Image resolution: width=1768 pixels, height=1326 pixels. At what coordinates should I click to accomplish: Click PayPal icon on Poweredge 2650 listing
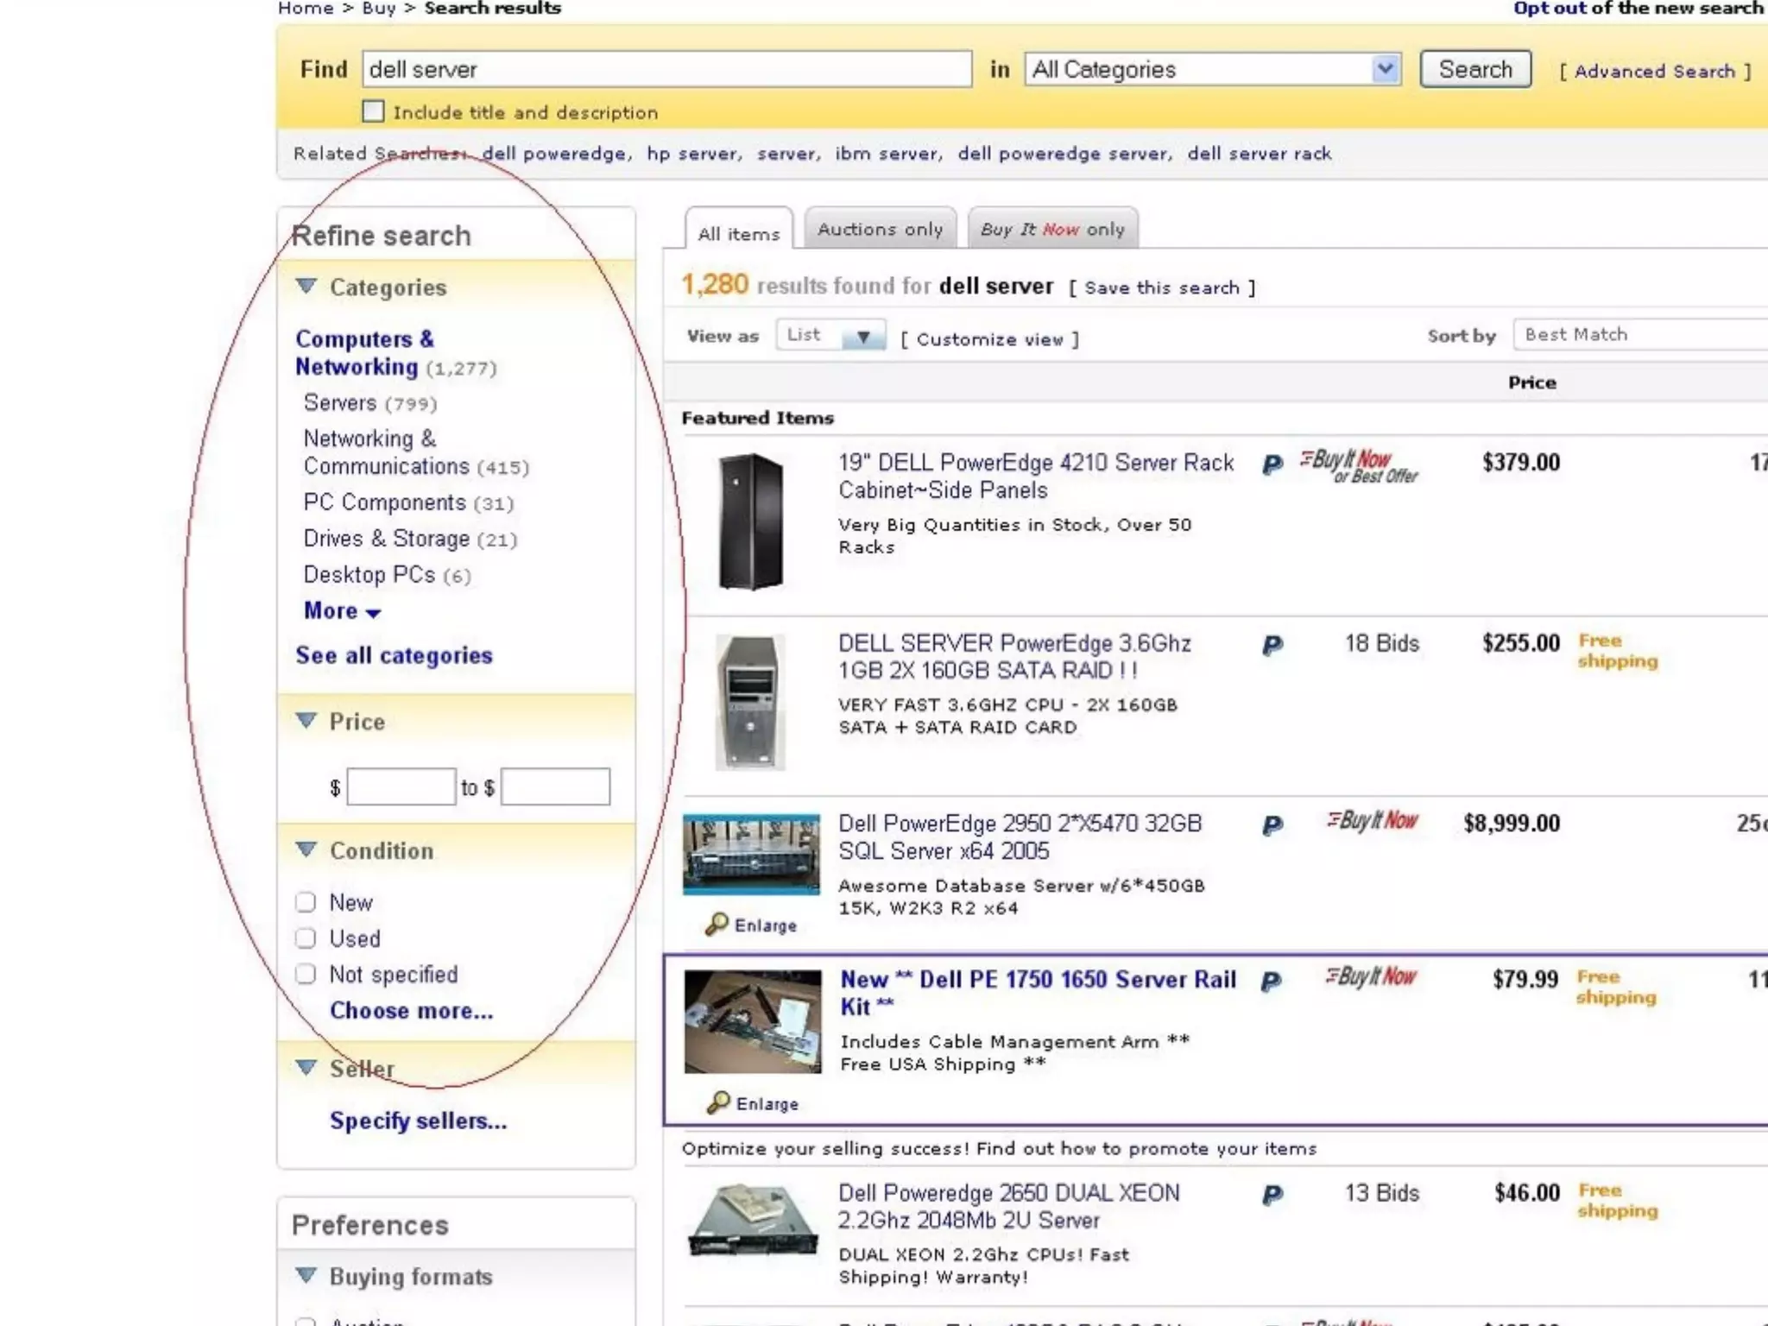[x=1272, y=1196]
